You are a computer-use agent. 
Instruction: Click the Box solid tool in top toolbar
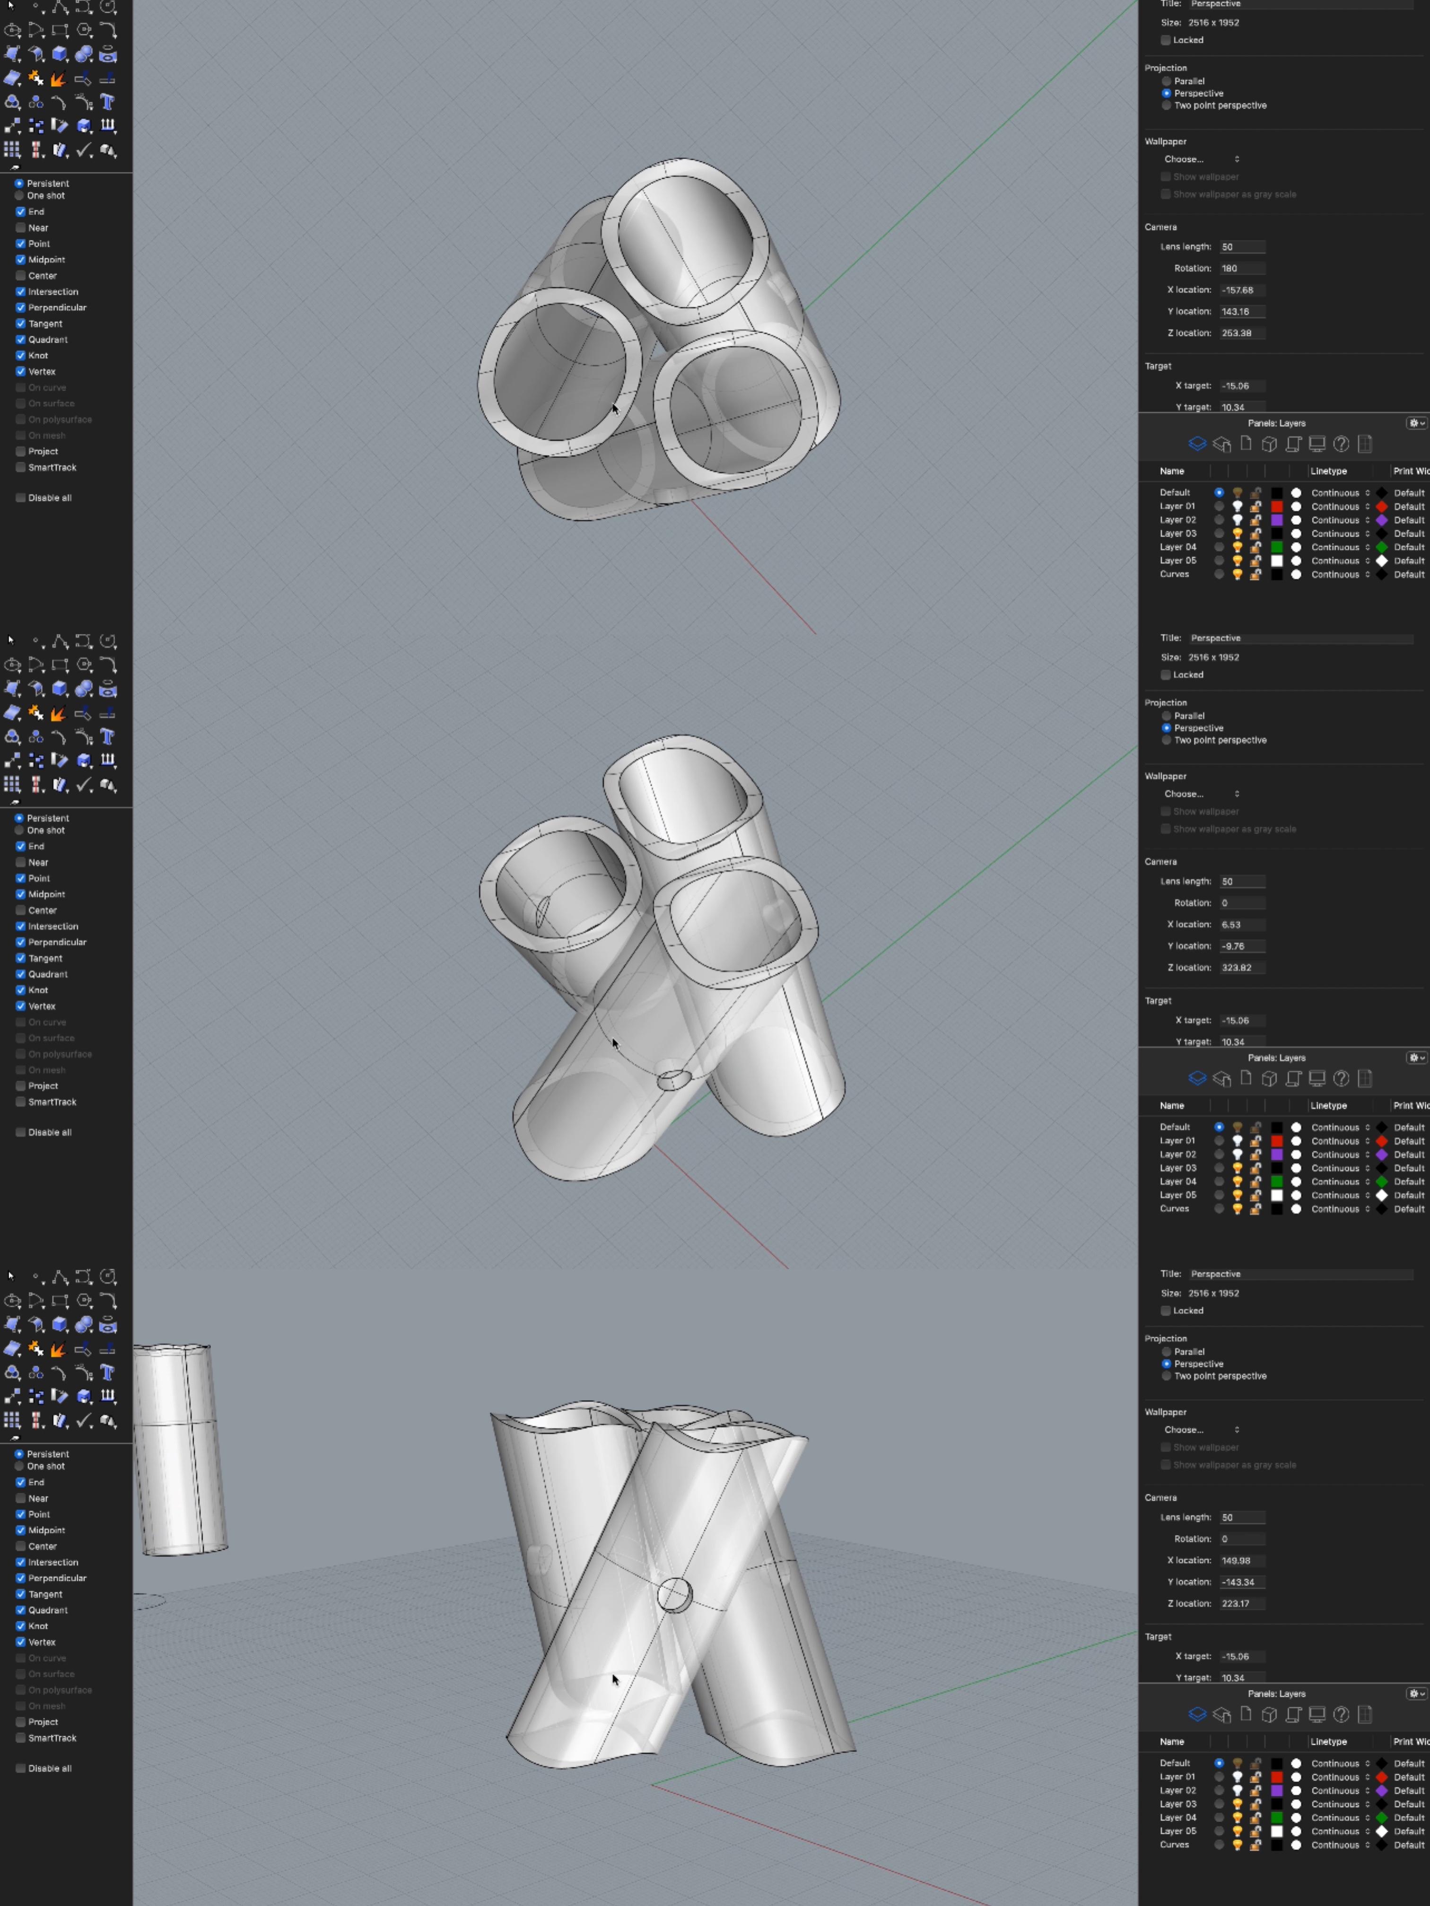[x=60, y=54]
